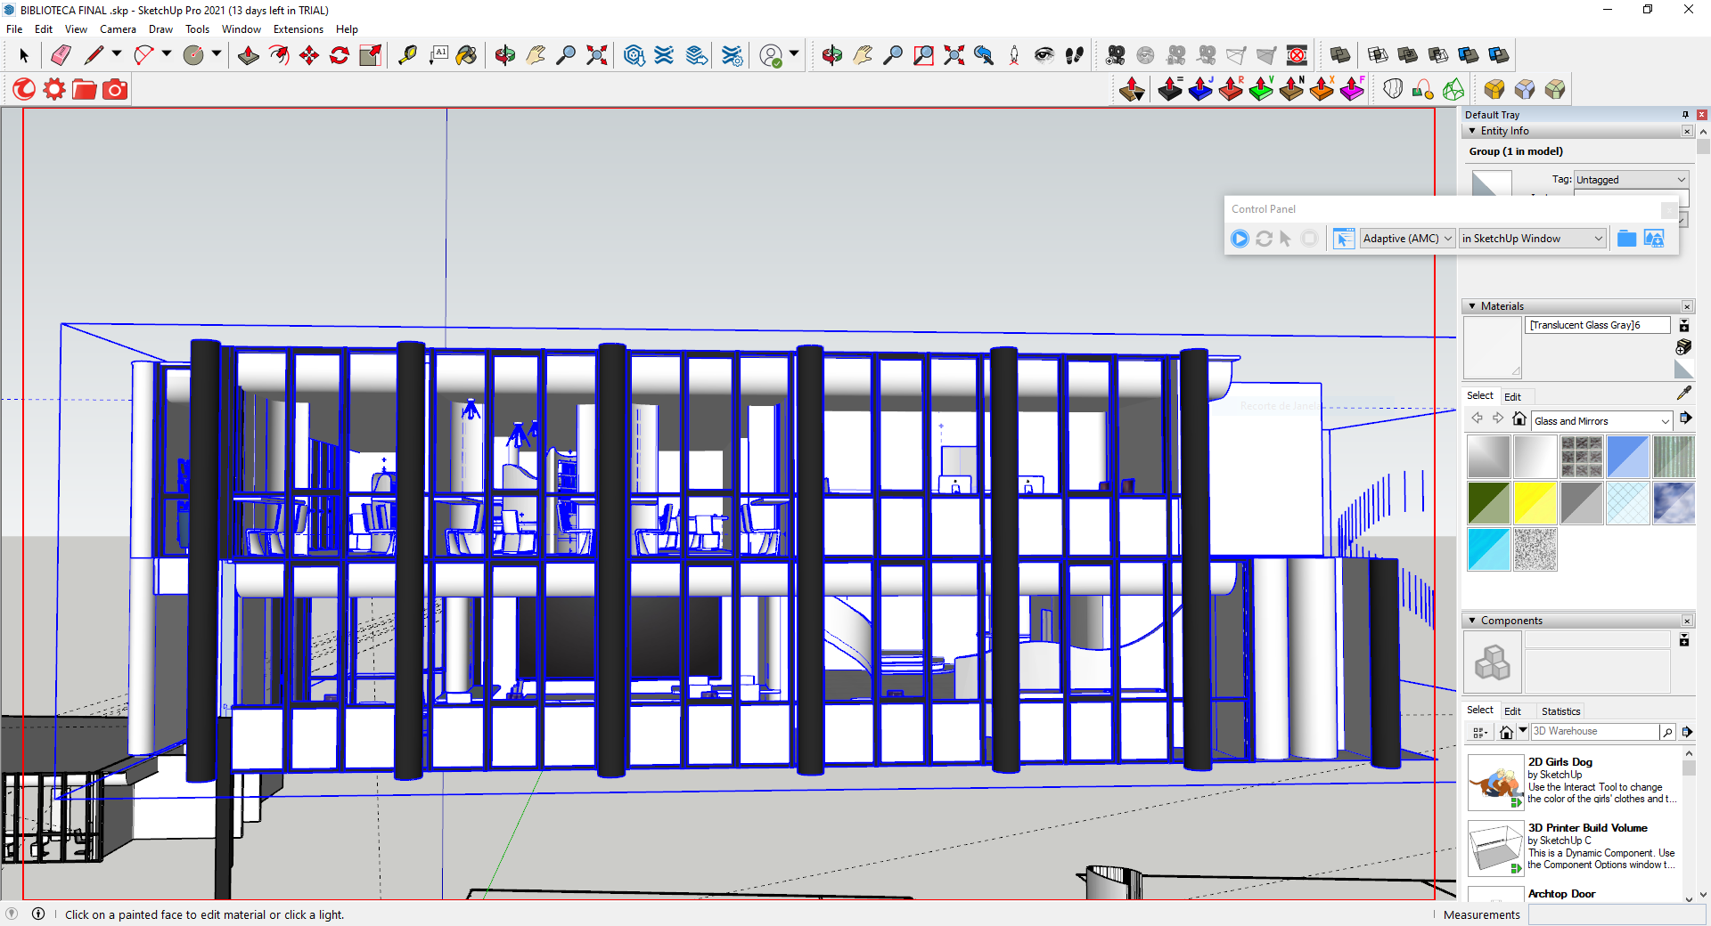
Task: Activate the Walk footprints tool
Action: 1075,55
